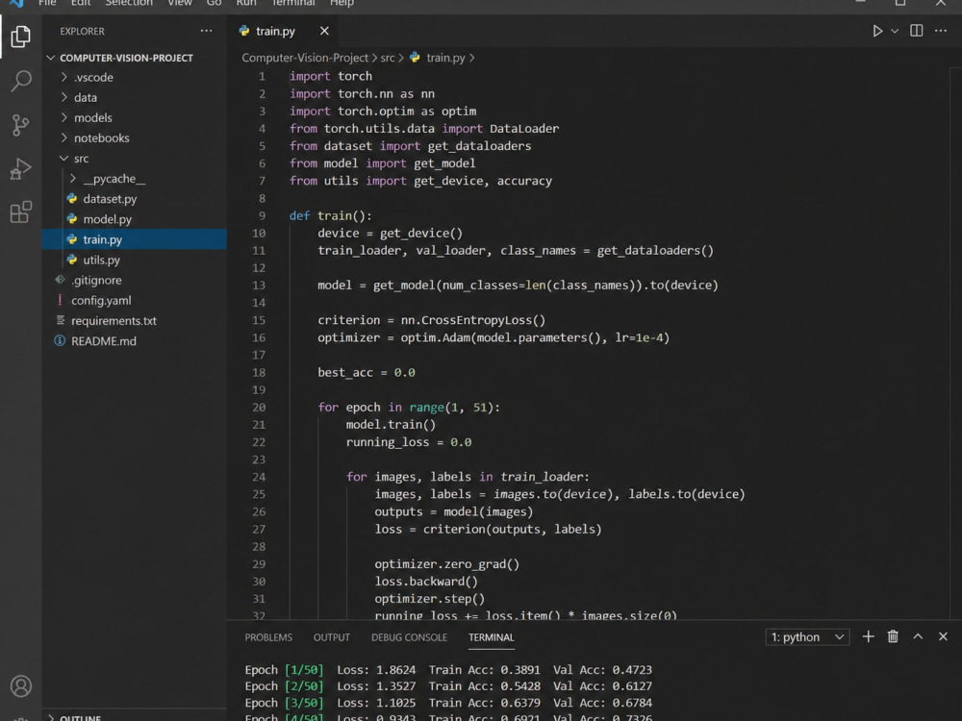Open the Run menu

pos(246,3)
